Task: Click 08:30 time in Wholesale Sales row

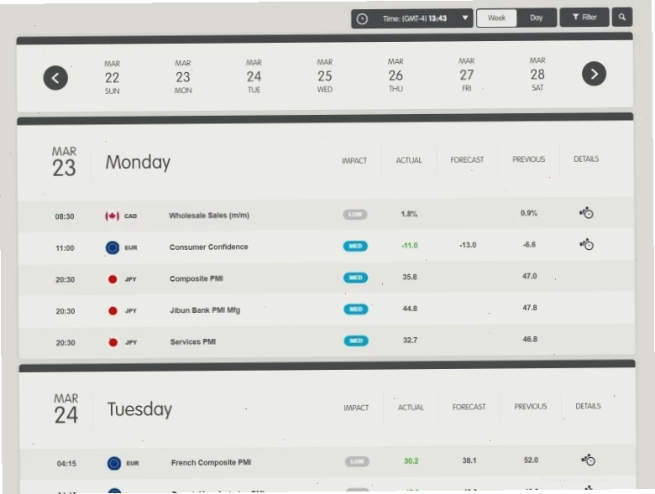Action: 65,216
